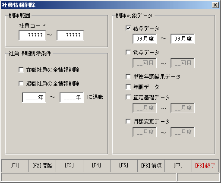Click the 削除範囲 group title
Viewport: 221px width, 183px height.
(x=19, y=15)
